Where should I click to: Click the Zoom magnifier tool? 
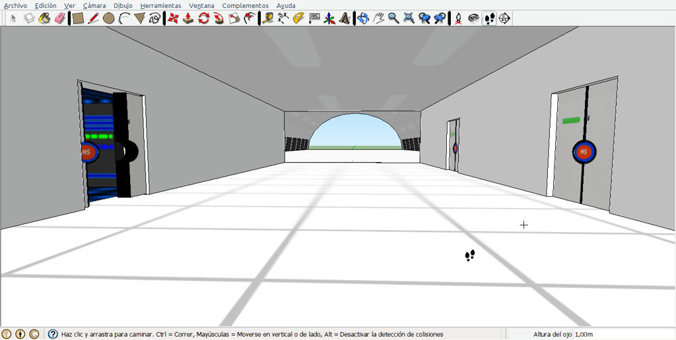[393, 18]
